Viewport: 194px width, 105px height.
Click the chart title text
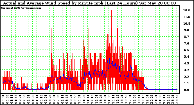pyautogui.click(x=89, y=3)
